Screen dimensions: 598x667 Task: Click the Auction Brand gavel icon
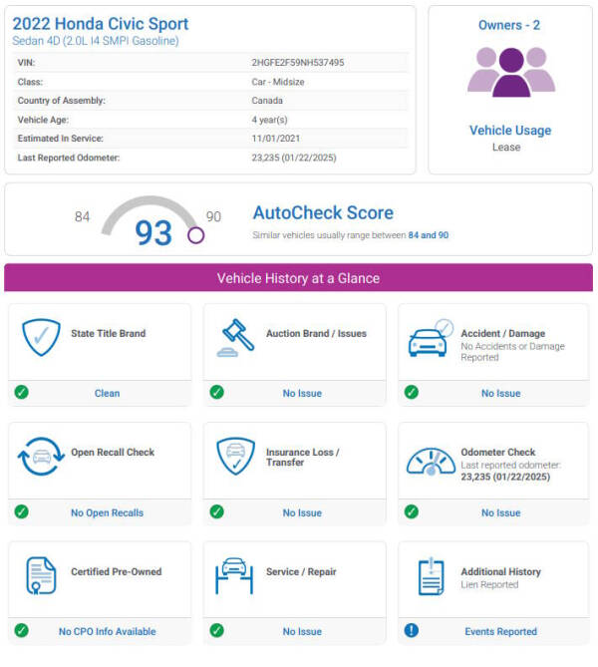(x=235, y=337)
